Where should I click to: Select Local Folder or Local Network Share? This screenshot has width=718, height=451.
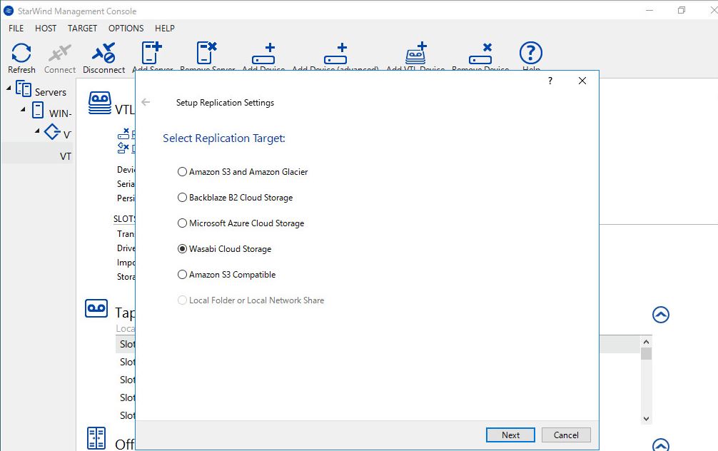coord(251,300)
